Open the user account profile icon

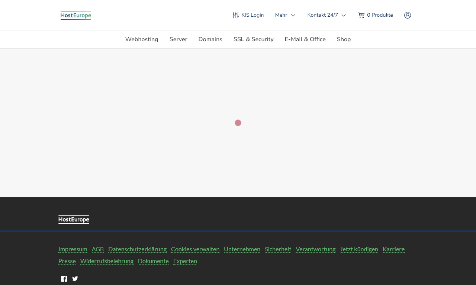[x=408, y=15]
